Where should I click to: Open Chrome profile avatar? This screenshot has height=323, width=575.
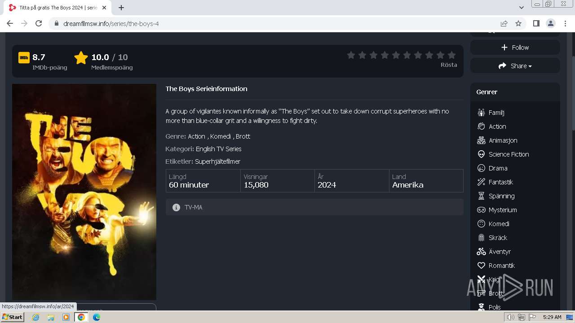pos(550,23)
